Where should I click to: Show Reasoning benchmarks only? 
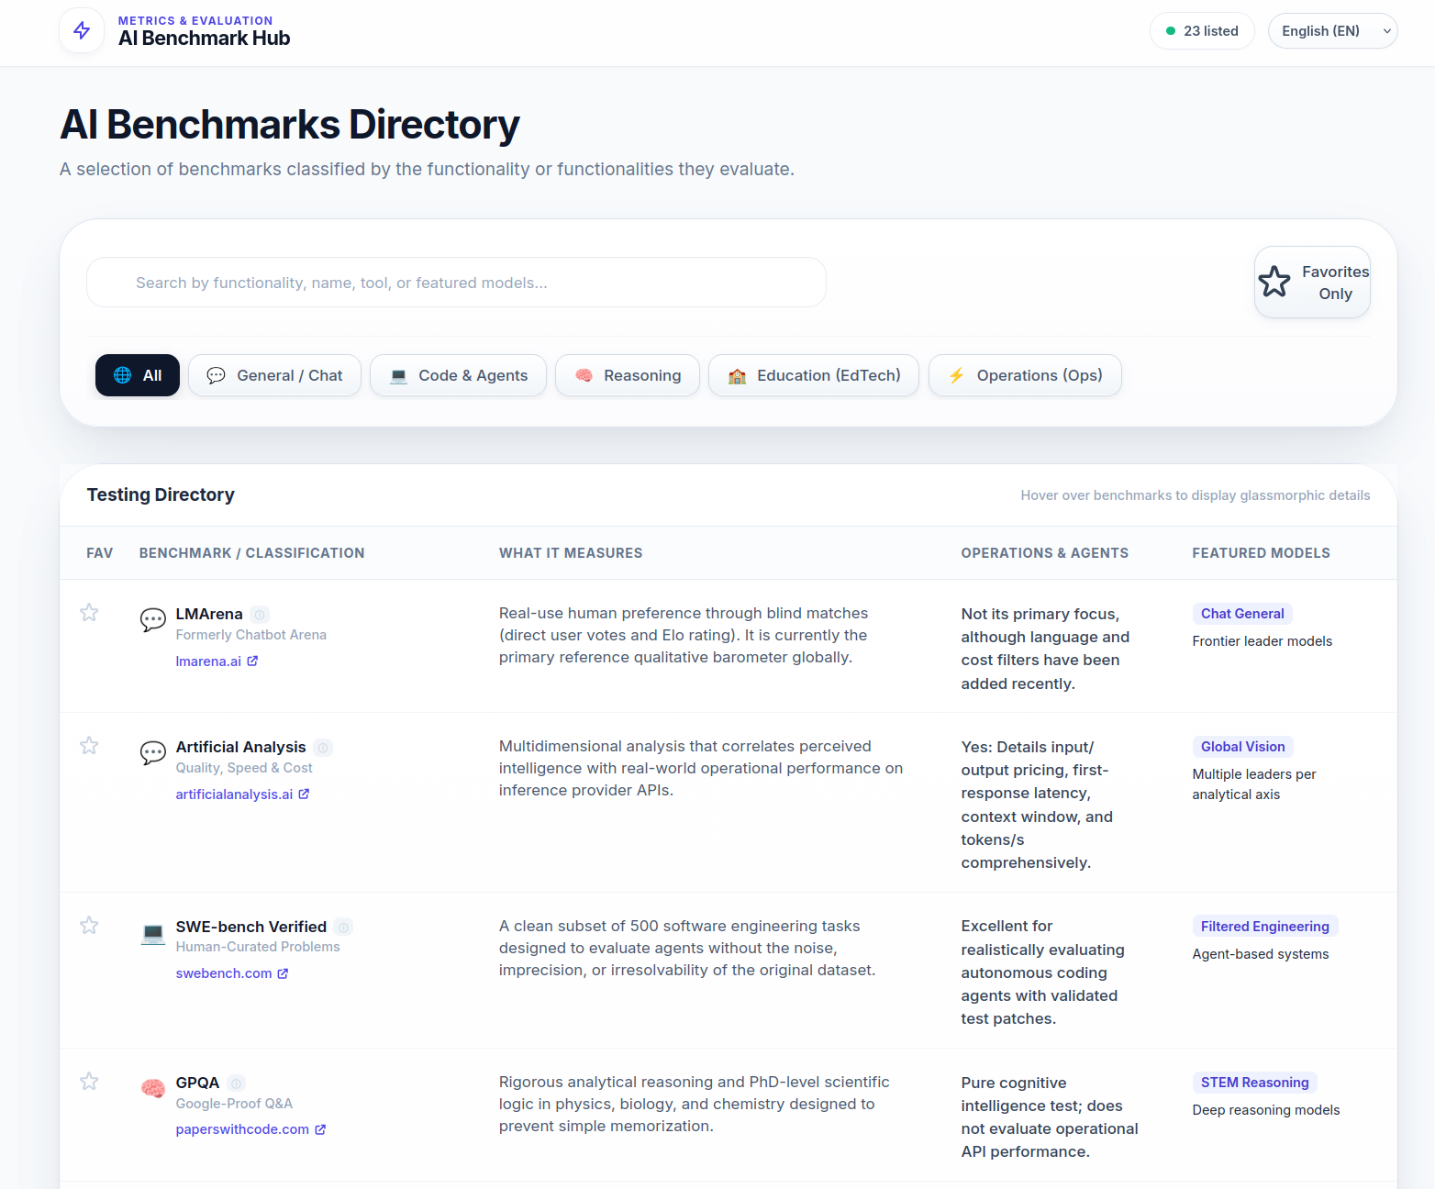coord(628,375)
